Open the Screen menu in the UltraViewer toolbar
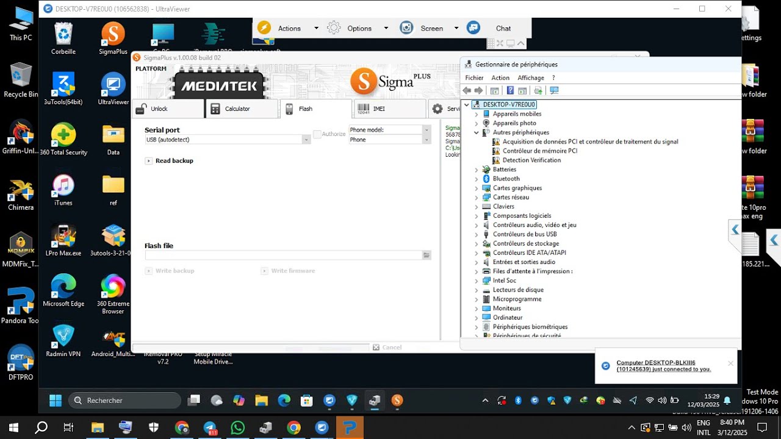The height and width of the screenshot is (439, 781). [431, 28]
